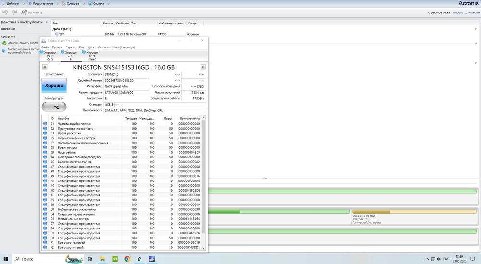This screenshot has width=481, height=264.
Task: Open Task View on the taskbar
Action: (90, 259)
